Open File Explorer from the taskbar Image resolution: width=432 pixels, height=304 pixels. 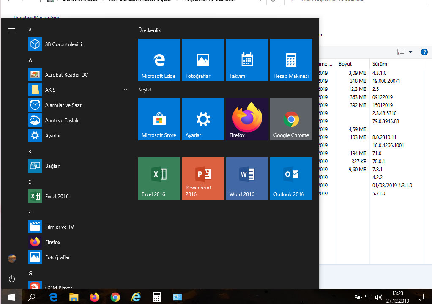74,297
